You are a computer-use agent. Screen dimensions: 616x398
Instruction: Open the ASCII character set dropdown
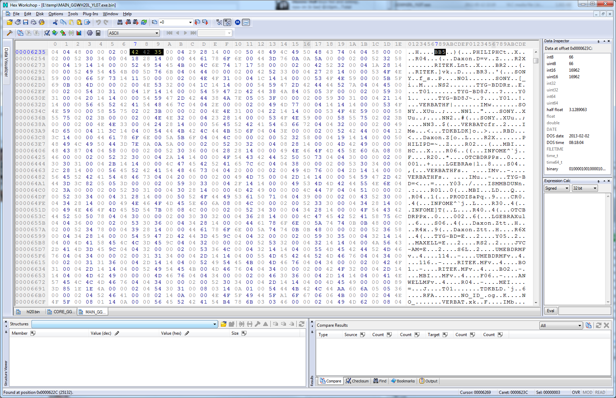click(x=133, y=33)
